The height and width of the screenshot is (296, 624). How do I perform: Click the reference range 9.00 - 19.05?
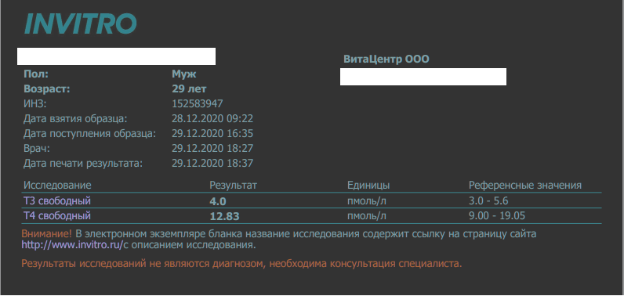point(497,216)
